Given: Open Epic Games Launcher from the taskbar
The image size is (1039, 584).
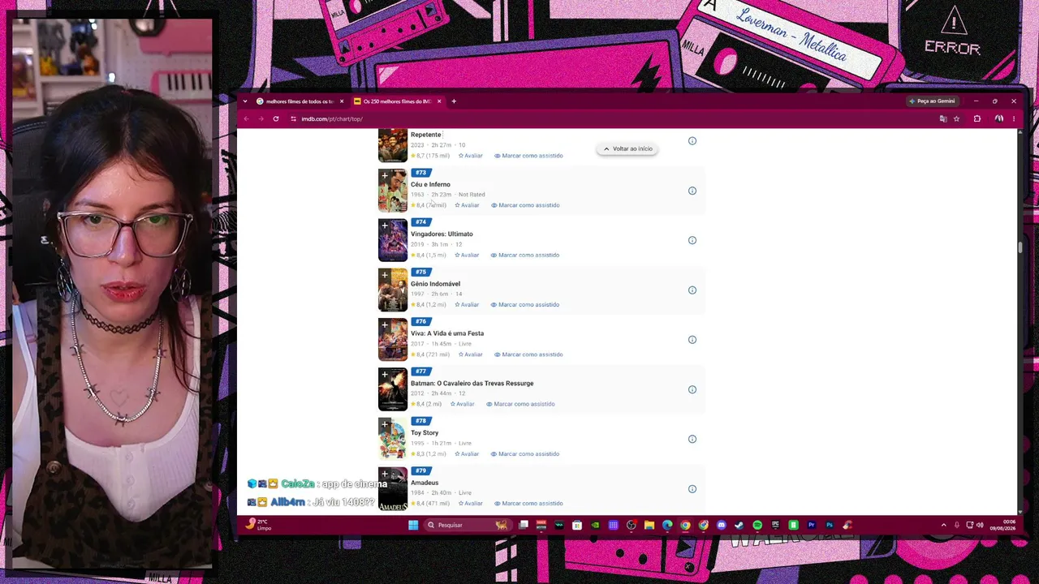Looking at the screenshot, I should pos(775,525).
